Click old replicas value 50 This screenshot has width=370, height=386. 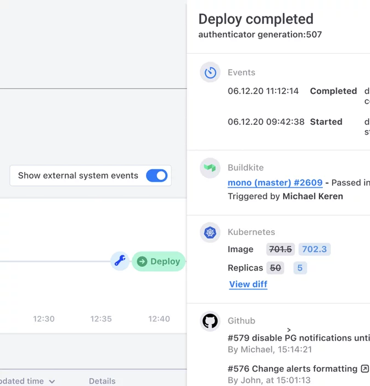[275, 268]
